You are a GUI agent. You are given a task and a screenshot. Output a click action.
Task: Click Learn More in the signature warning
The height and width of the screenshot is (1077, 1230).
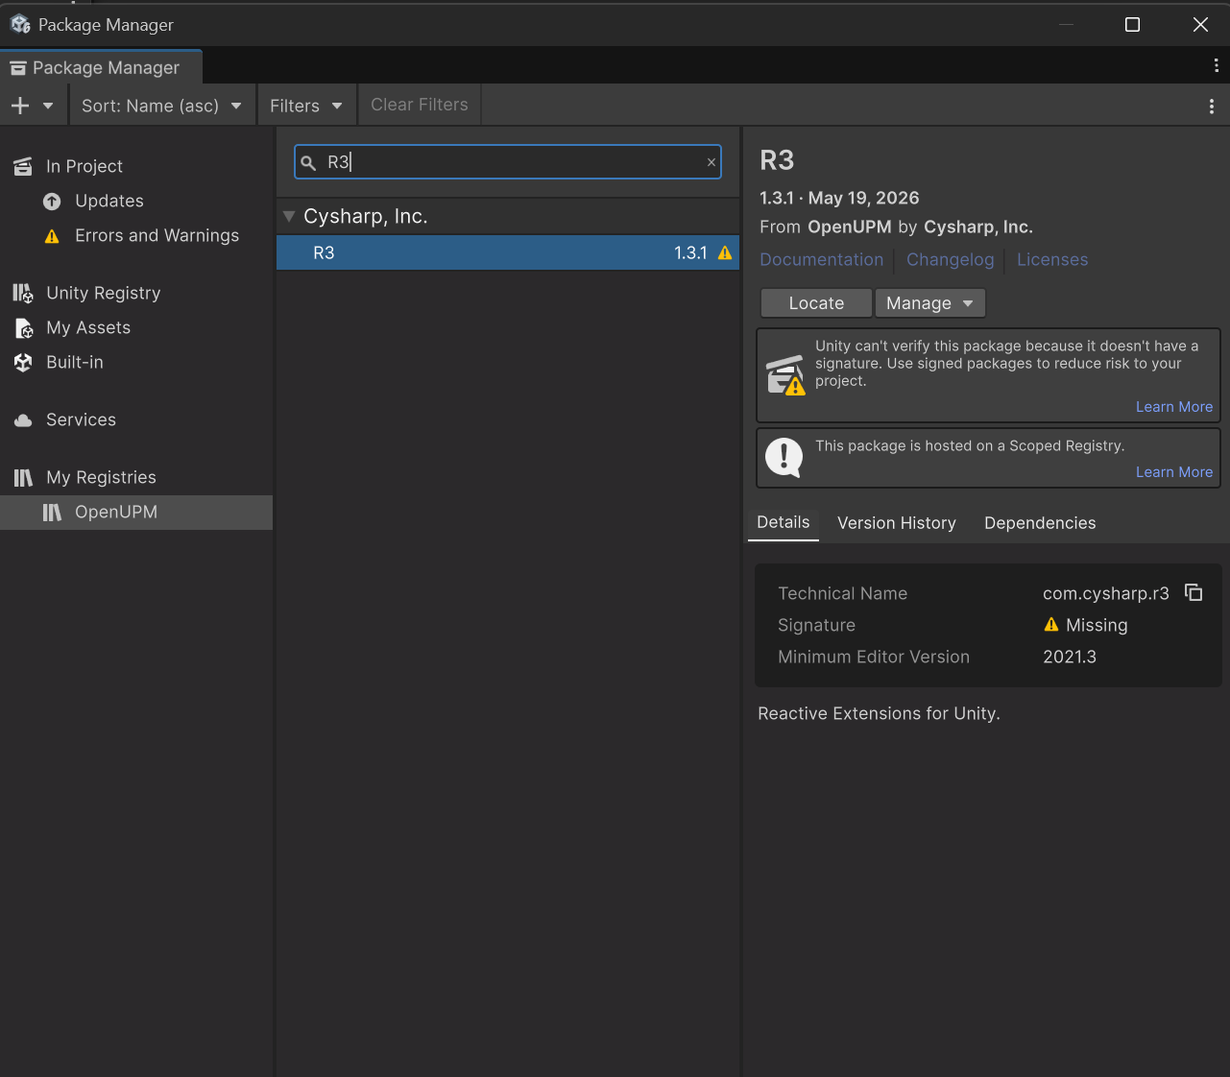(x=1173, y=407)
